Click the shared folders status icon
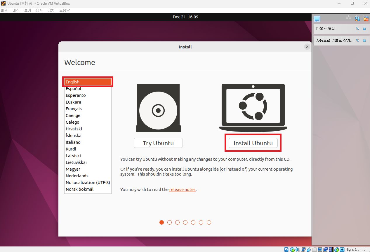This screenshot has width=370, height=252. pyautogui.click(x=314, y=249)
